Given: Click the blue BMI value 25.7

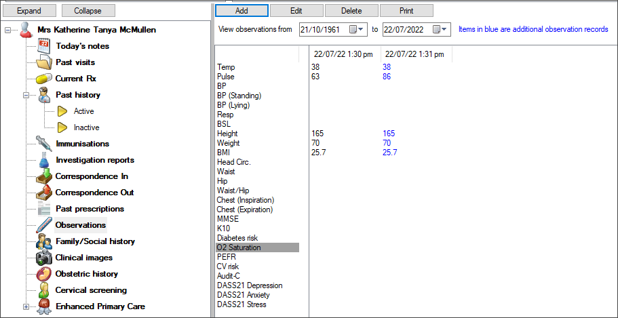Looking at the screenshot, I should point(389,153).
